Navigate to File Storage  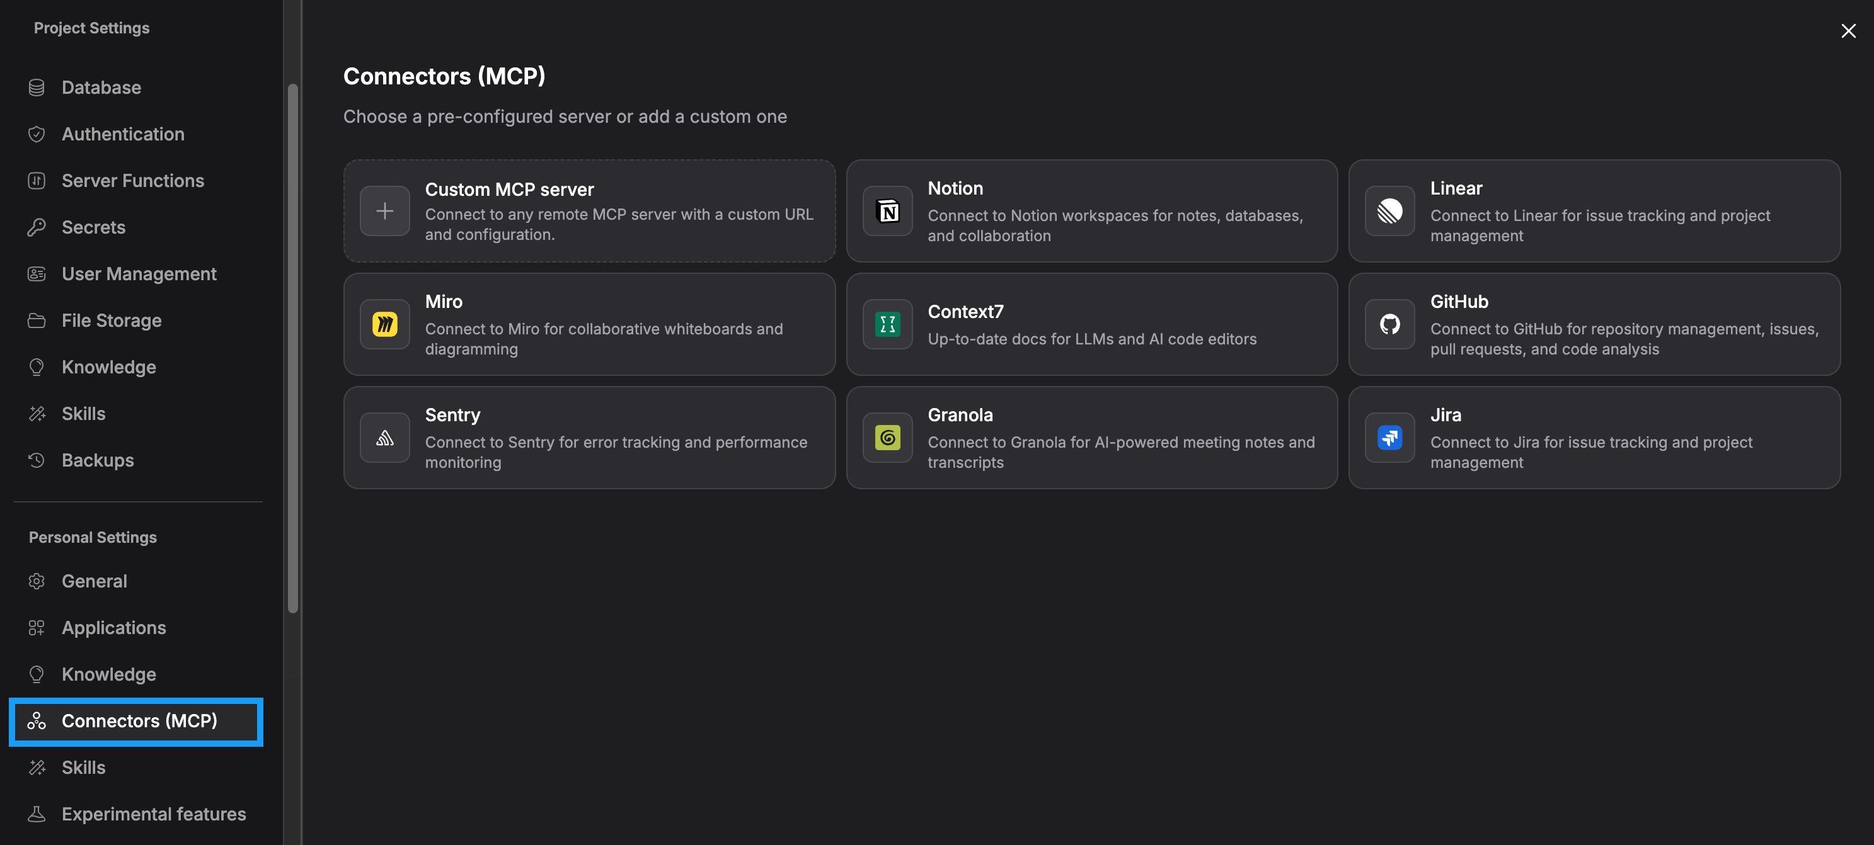pos(112,320)
